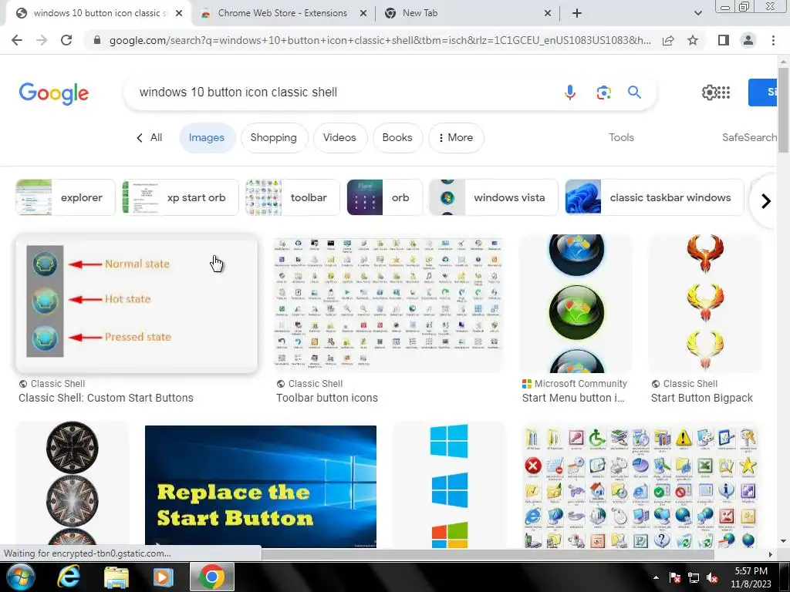Filter by the toolbar chip
This screenshot has height=592, width=790.
[292, 197]
